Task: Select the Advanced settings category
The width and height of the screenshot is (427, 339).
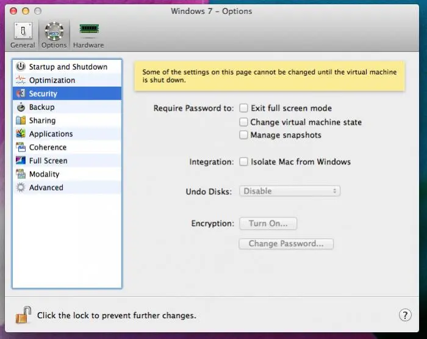Action: click(x=46, y=188)
